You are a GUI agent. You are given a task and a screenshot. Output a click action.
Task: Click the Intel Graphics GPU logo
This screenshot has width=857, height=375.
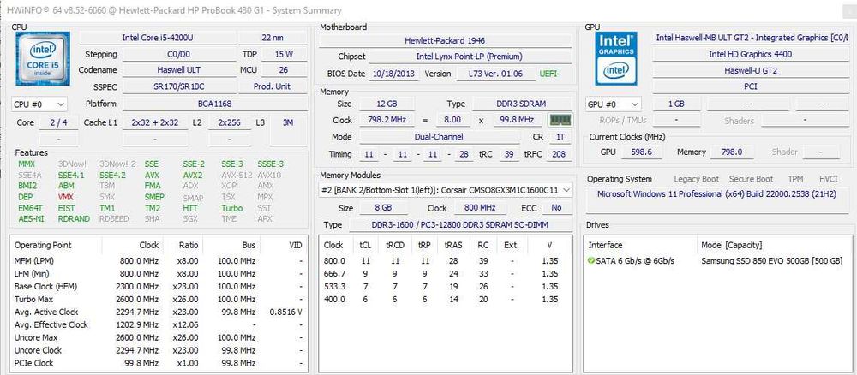pyautogui.click(x=616, y=58)
